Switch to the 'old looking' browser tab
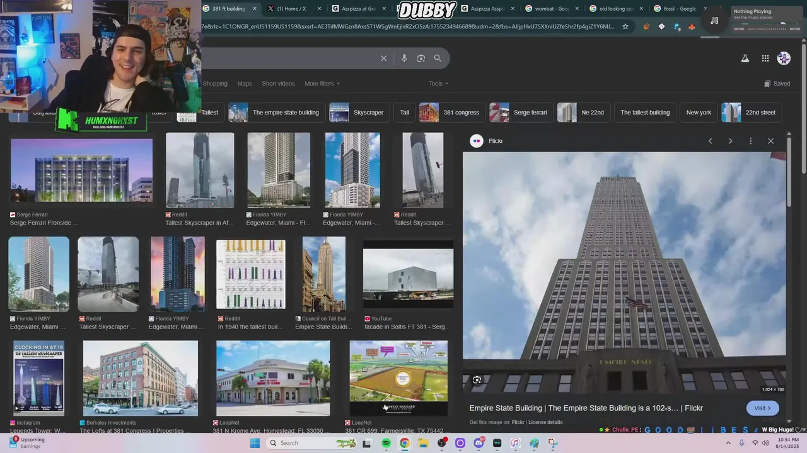The image size is (807, 453). [x=616, y=9]
